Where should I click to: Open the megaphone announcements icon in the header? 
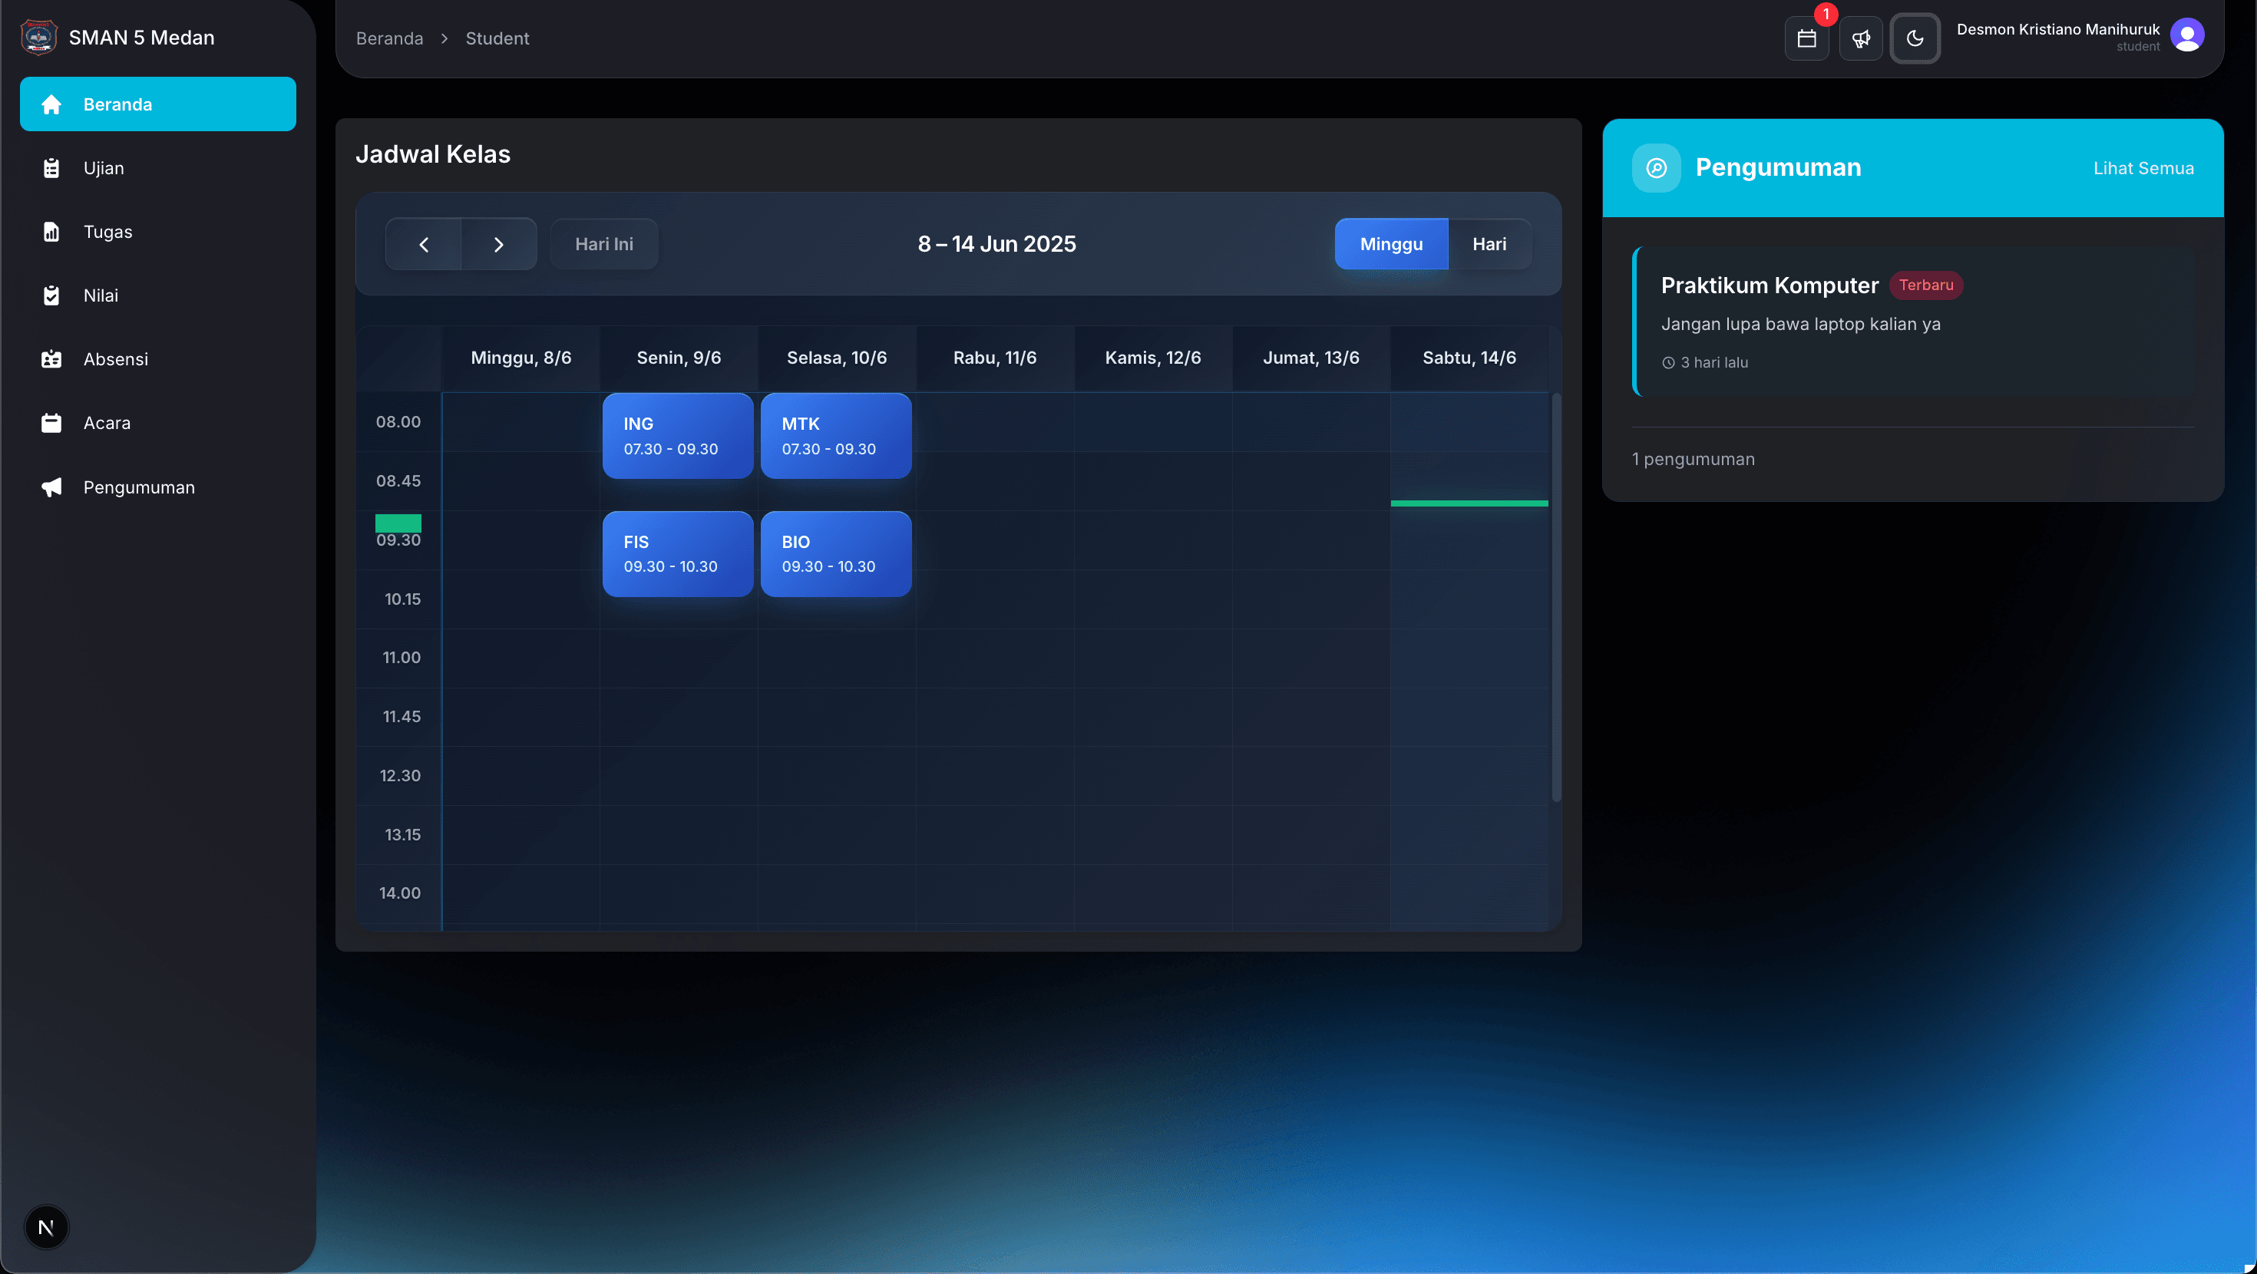1861,38
